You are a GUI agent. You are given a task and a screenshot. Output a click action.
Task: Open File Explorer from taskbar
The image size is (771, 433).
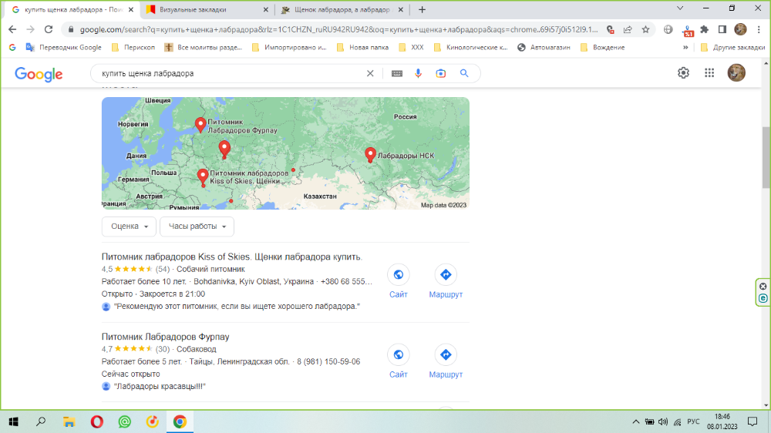pyautogui.click(x=69, y=421)
